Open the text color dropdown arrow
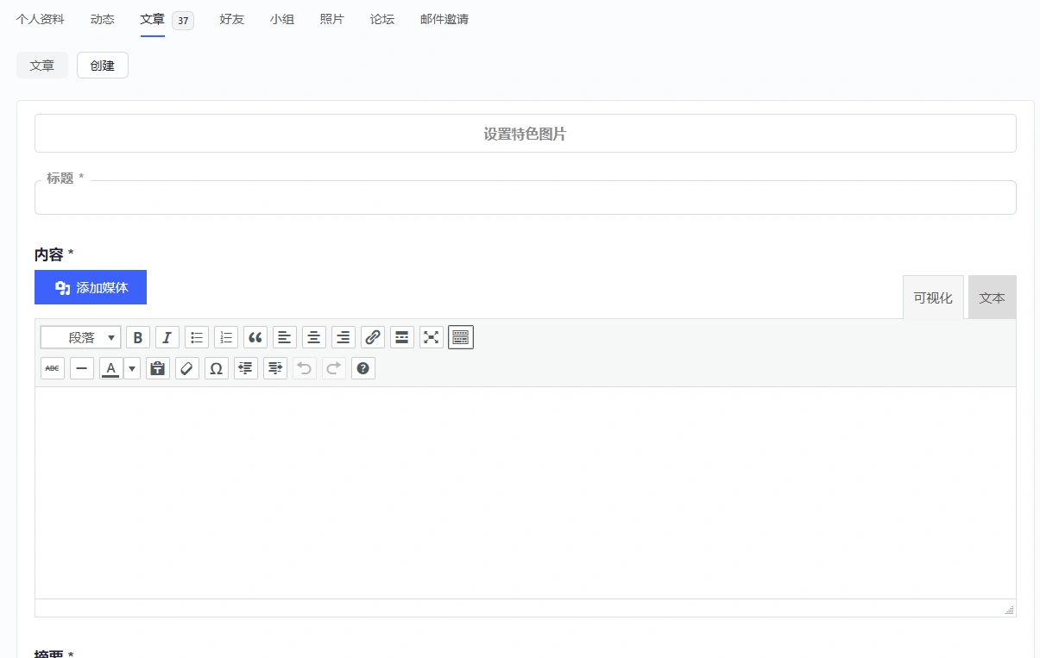Viewport: 1040px width, 658px height. click(x=131, y=368)
